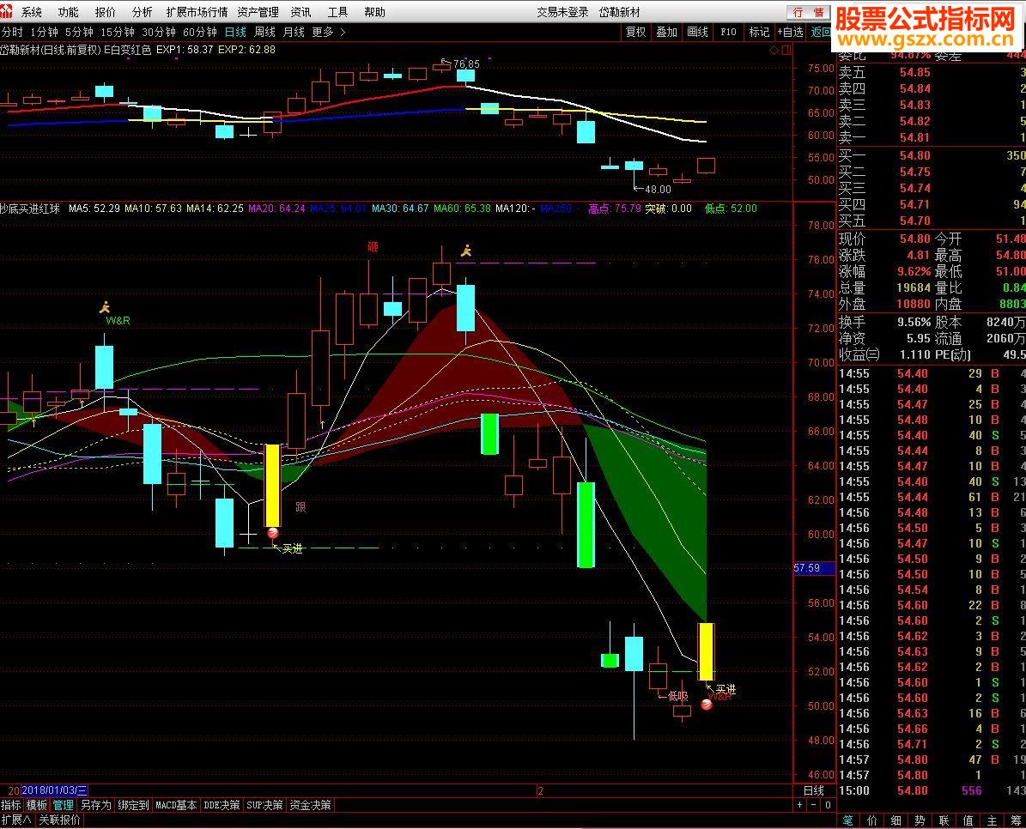
Task: Switch to the 周线 weekly tab
Action: click(264, 32)
